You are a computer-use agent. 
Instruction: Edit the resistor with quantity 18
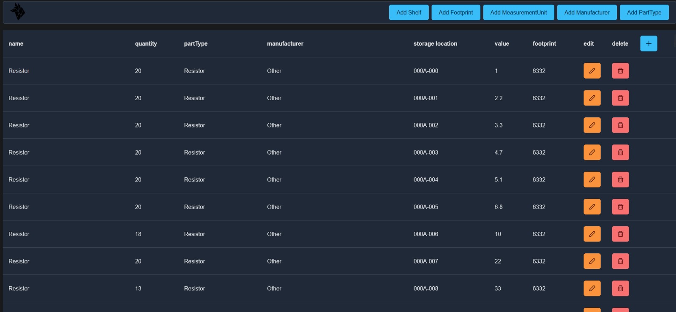(592, 234)
